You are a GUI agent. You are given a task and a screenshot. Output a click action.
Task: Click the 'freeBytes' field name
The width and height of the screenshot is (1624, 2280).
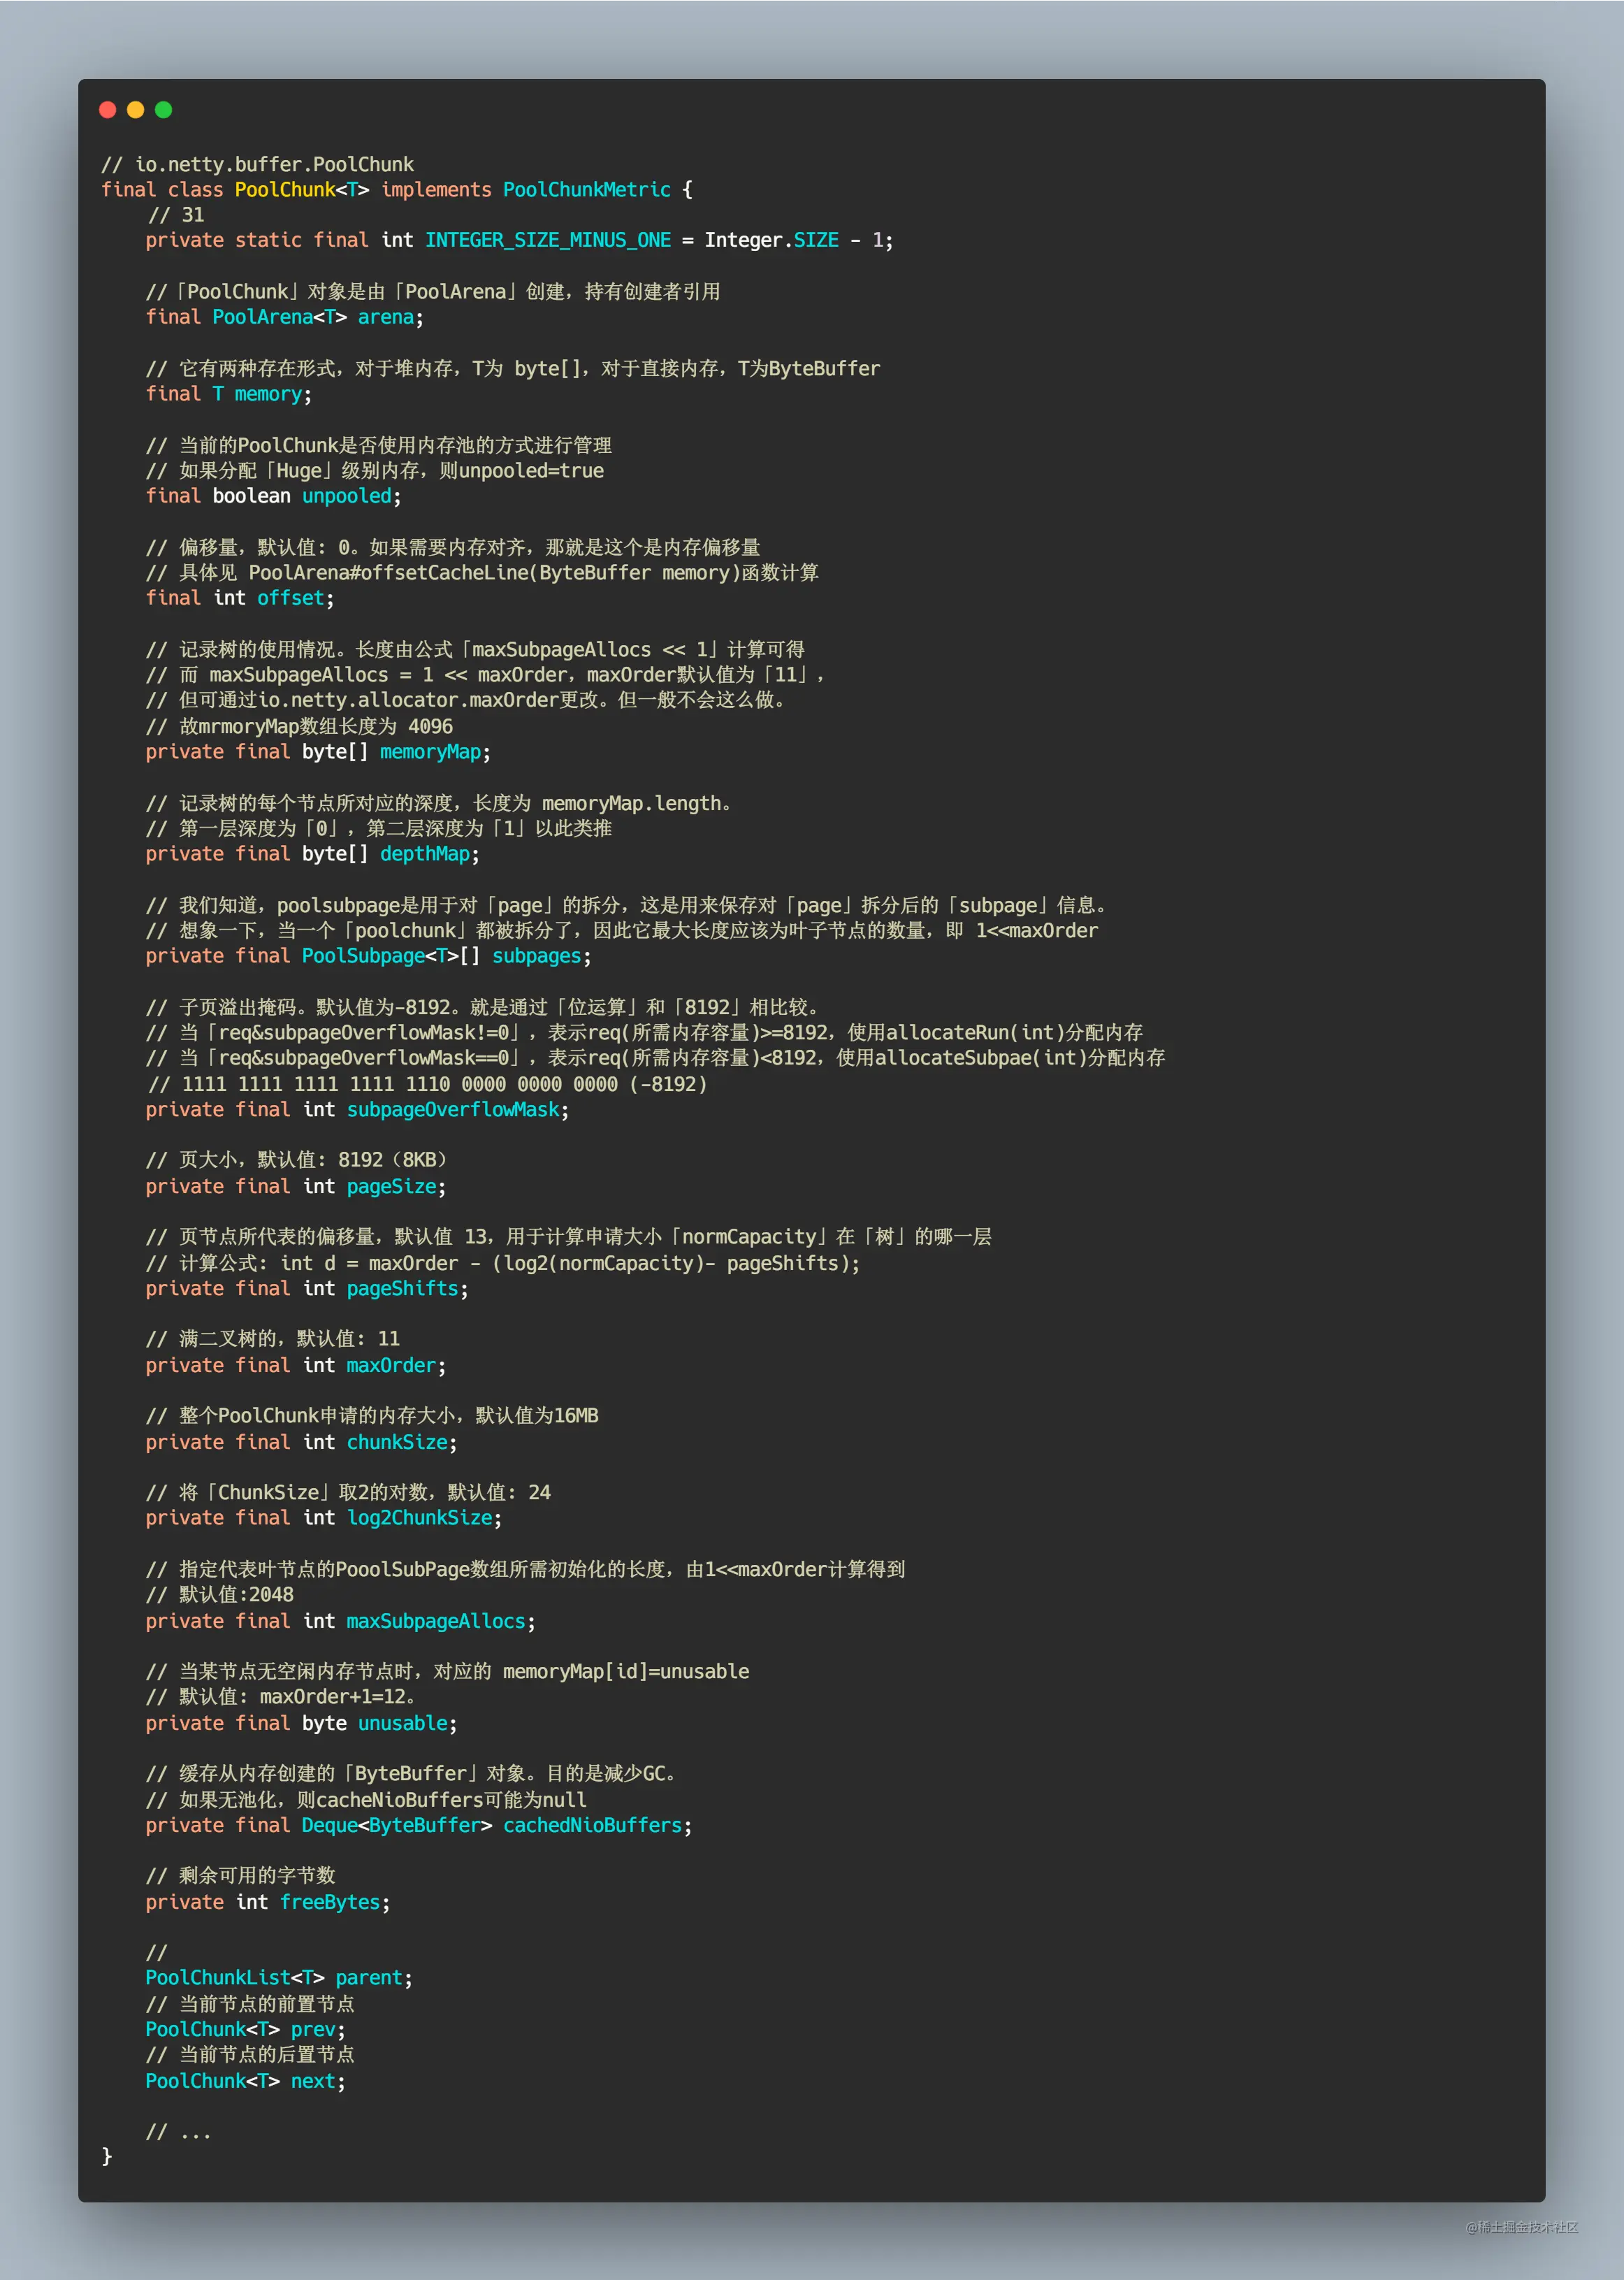[x=330, y=1902]
